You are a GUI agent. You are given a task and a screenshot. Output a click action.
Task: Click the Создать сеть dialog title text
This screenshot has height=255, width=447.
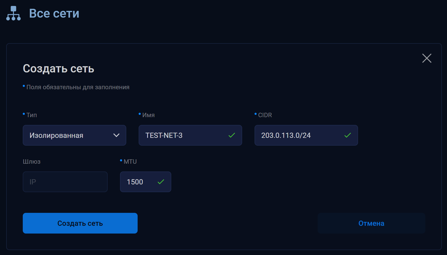[58, 69]
